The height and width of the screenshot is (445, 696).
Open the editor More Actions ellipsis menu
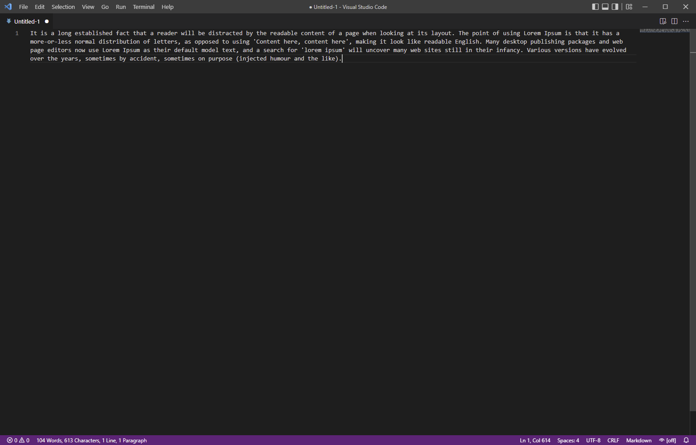[x=686, y=21]
